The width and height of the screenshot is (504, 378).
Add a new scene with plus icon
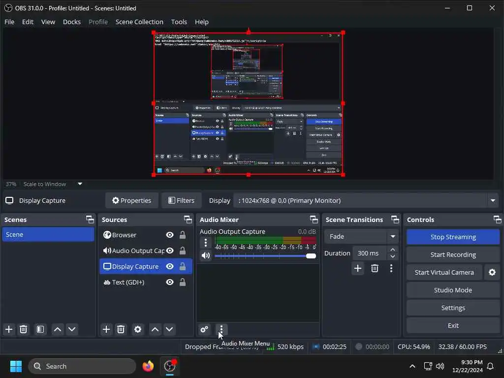pyautogui.click(x=9, y=329)
